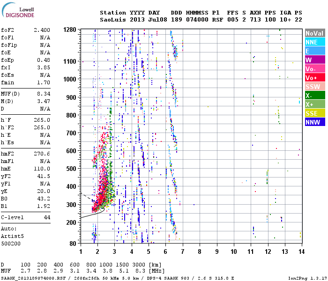Click the h`F value 265.0
The width and height of the screenshot is (328, 281).
42,120
